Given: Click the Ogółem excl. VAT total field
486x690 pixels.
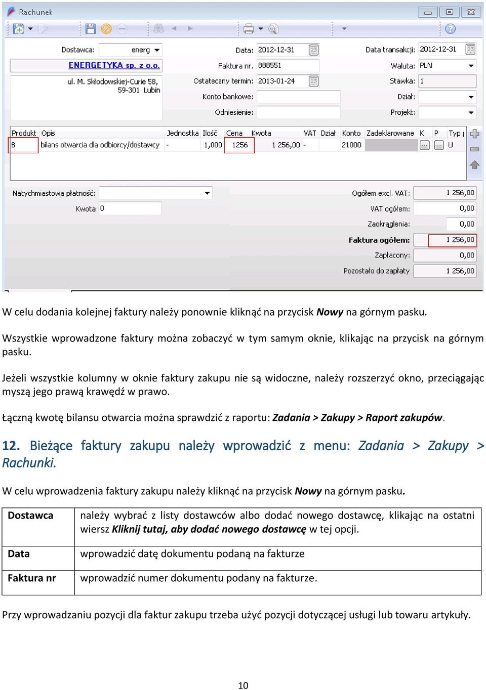Looking at the screenshot, I should pos(445,193).
